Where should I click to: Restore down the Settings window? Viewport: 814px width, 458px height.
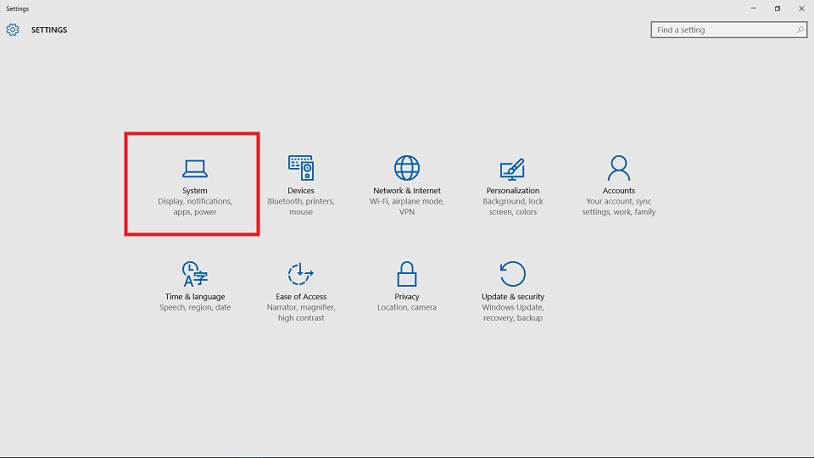pos(778,8)
